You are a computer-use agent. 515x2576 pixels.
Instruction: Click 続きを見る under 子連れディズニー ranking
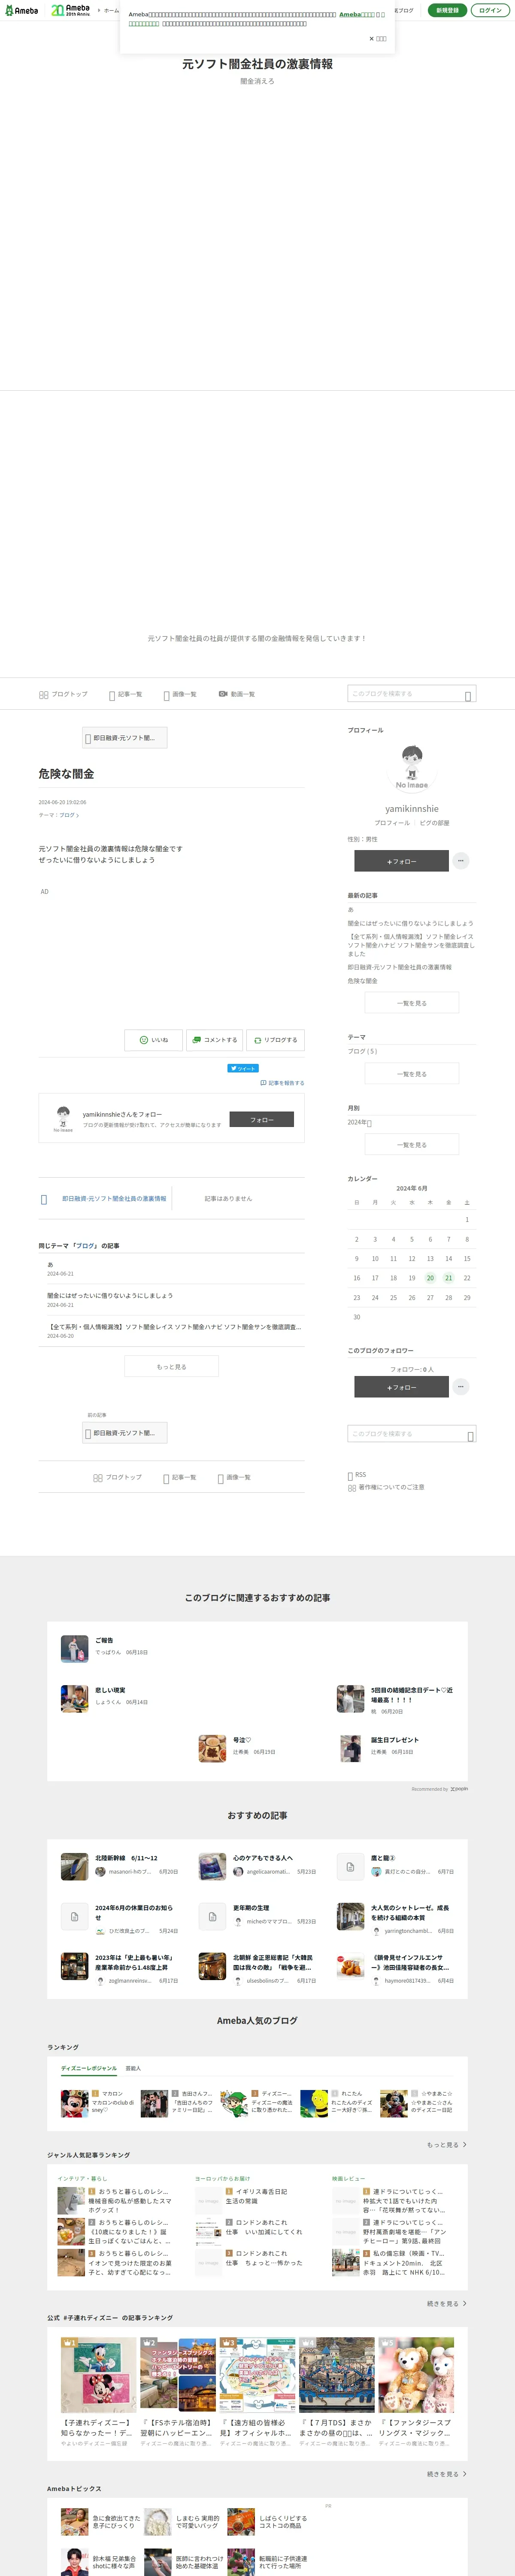(447, 2474)
